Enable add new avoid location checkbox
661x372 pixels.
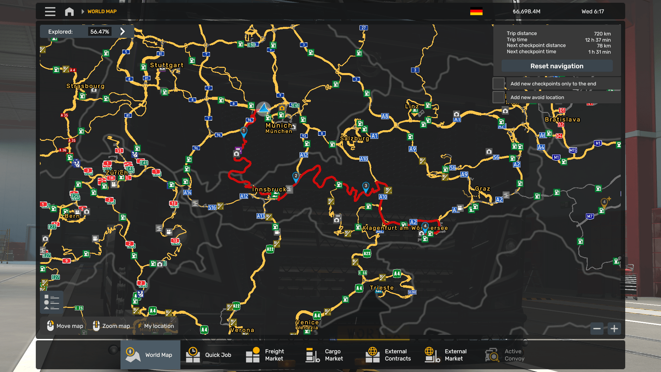point(499,97)
